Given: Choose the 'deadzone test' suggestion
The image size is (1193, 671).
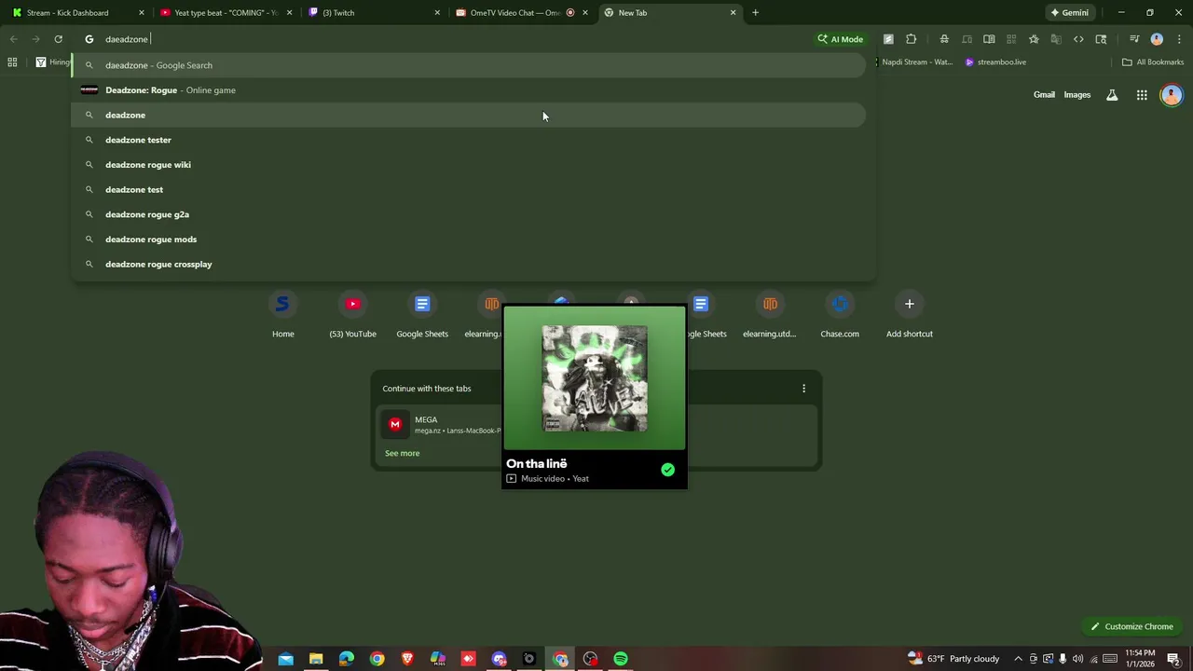Looking at the screenshot, I should (468, 189).
